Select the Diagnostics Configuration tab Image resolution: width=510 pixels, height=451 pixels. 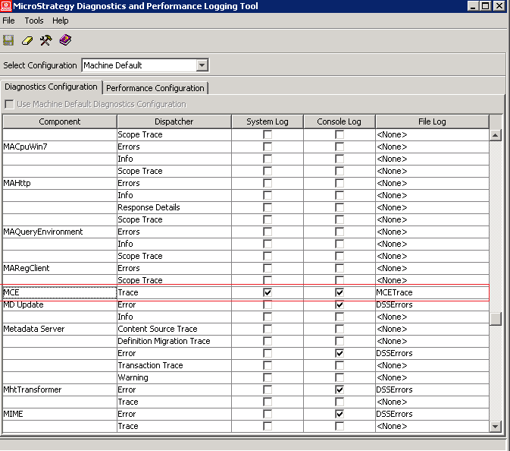[52, 87]
